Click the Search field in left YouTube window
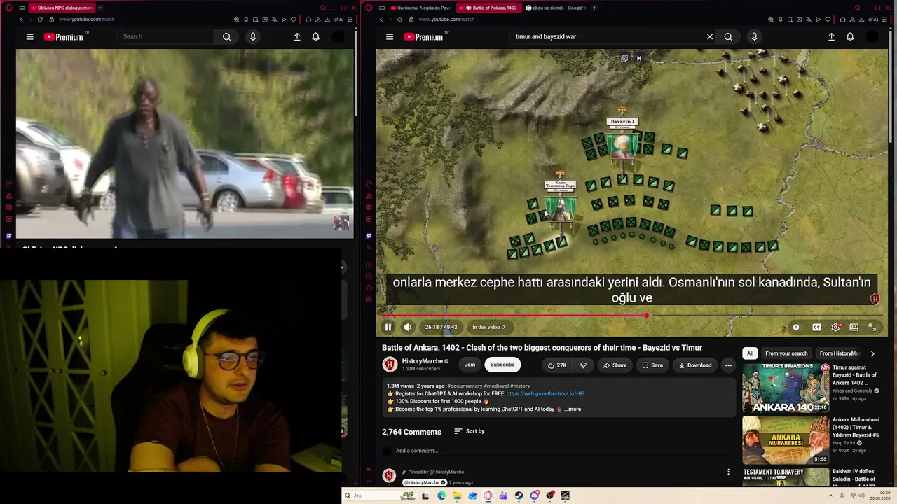The image size is (897, 504). pos(166,36)
